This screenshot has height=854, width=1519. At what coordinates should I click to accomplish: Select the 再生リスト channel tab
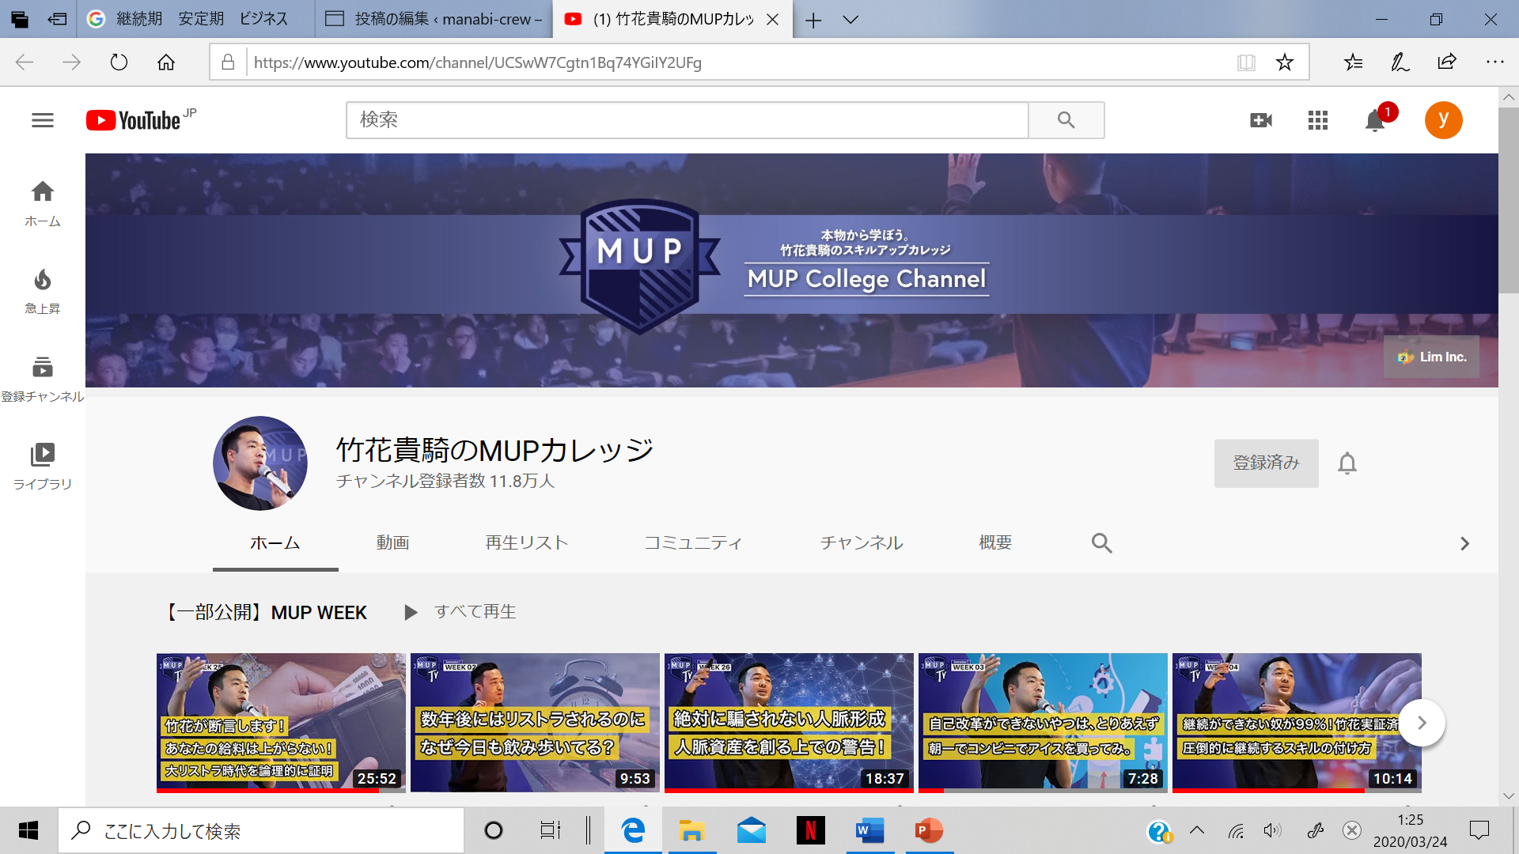(x=527, y=543)
